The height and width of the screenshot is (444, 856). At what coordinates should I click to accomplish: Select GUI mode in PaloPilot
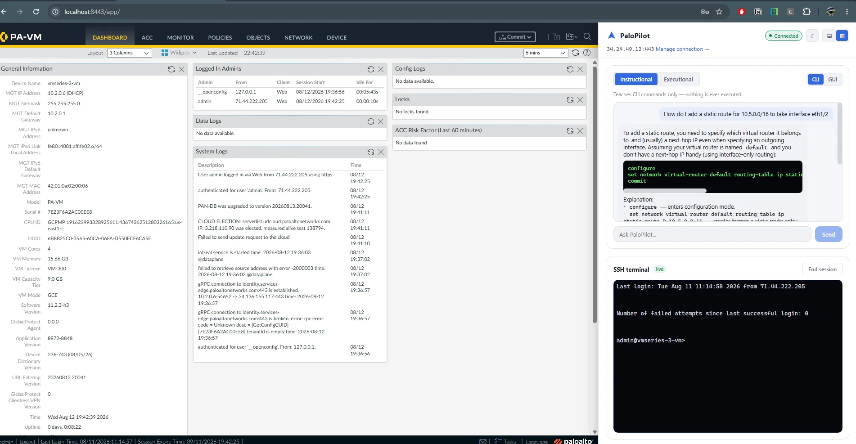833,80
